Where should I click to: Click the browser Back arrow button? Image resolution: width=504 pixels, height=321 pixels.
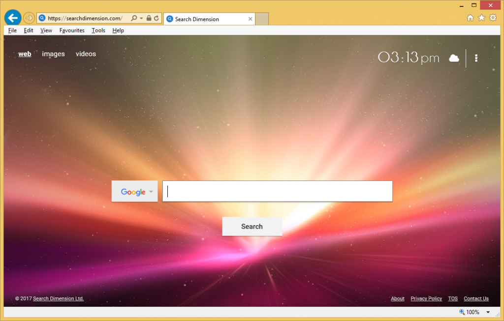(x=12, y=18)
